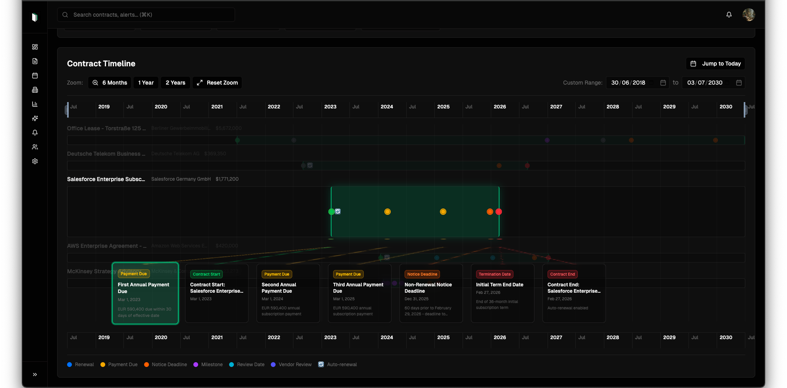The image size is (787, 388).
Task: Switch zoom to the 2 Years preset
Action: click(x=175, y=83)
